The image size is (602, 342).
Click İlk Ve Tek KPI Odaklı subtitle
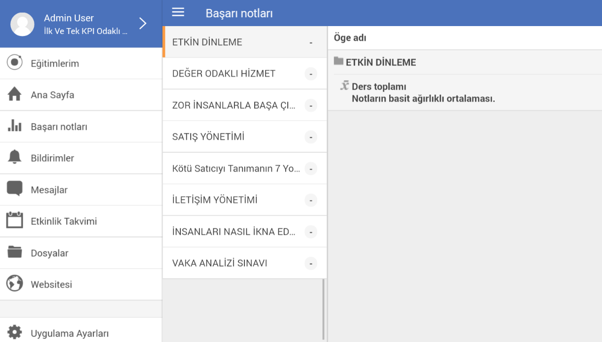[x=86, y=31]
